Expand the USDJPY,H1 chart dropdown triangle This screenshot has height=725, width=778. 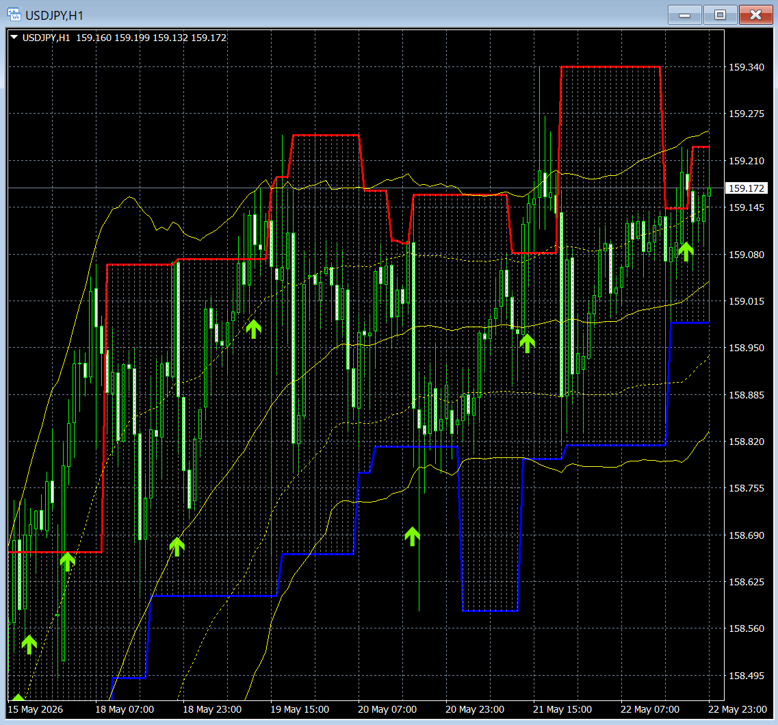tap(14, 37)
